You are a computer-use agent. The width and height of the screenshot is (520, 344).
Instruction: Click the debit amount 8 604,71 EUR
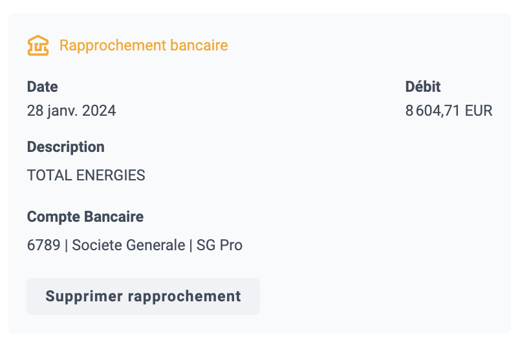click(x=449, y=111)
